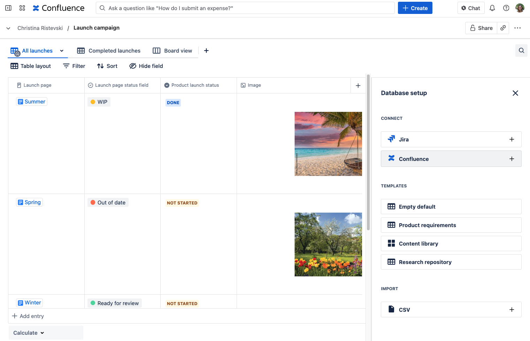
Task: Open the beach image thumbnail
Action: [328, 144]
